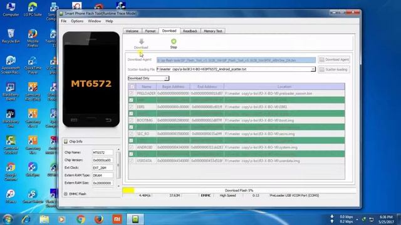401x225 pixels.
Task: Toggle the header select-all checkbox
Action: pyautogui.click(x=132, y=87)
